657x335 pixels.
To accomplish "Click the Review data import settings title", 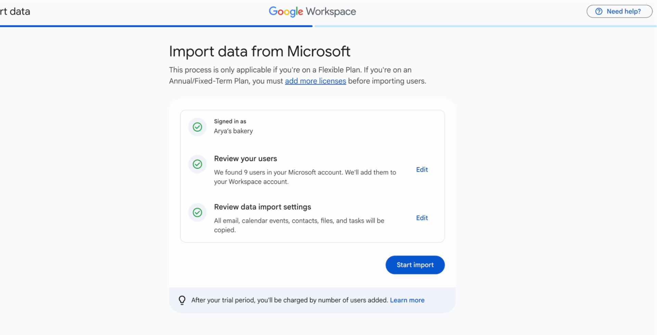I will [x=262, y=207].
